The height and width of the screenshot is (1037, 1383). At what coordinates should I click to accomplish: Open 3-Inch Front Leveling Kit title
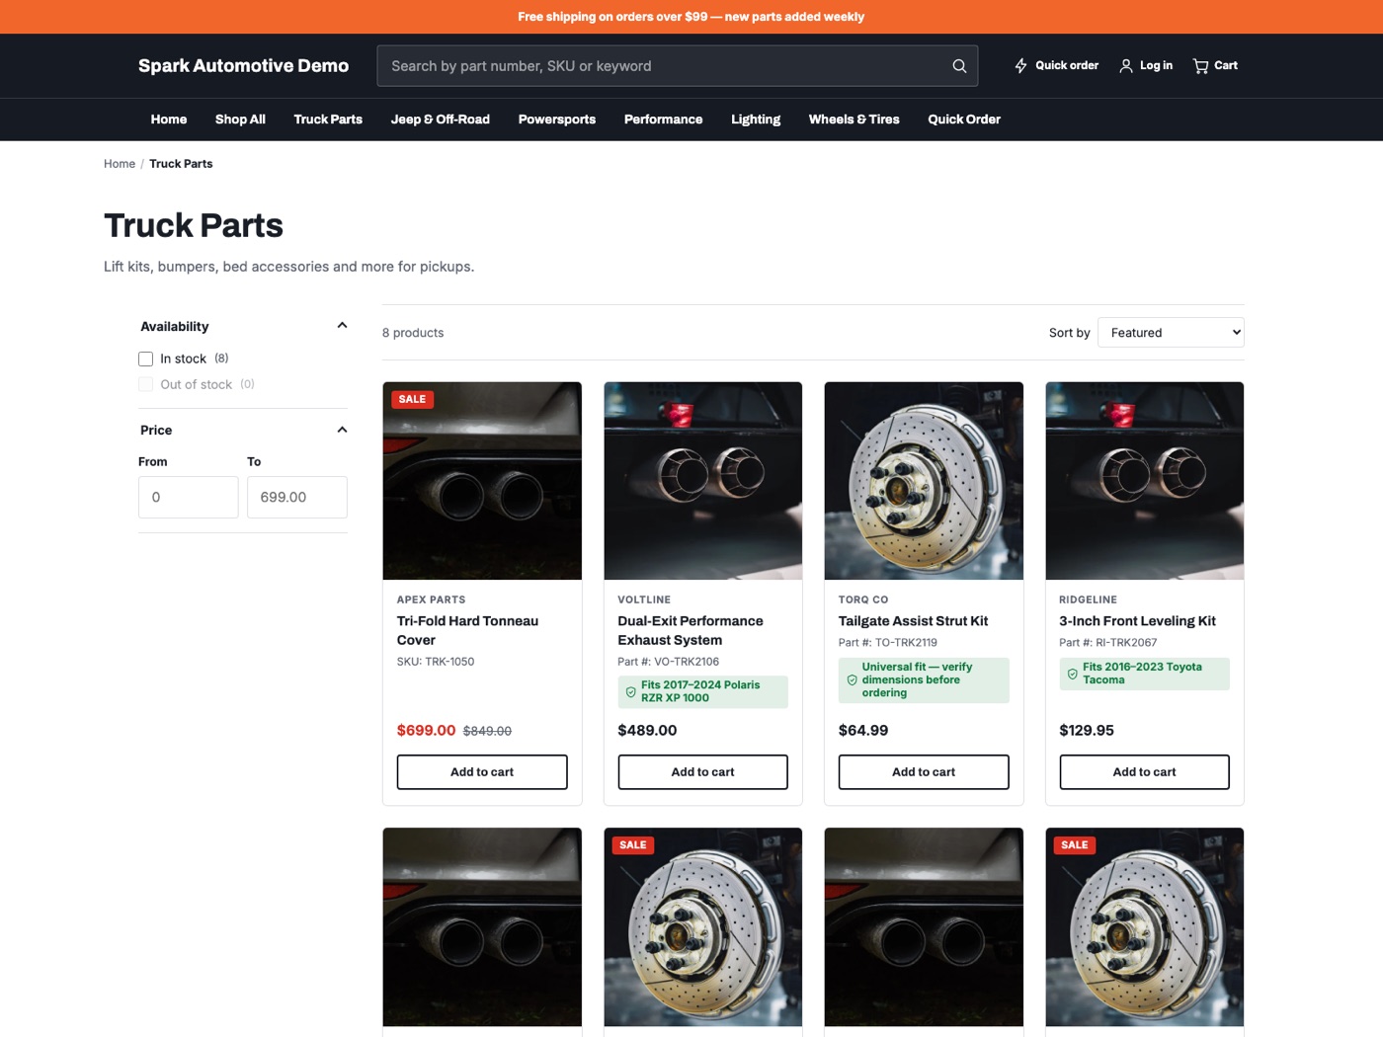1137,621
